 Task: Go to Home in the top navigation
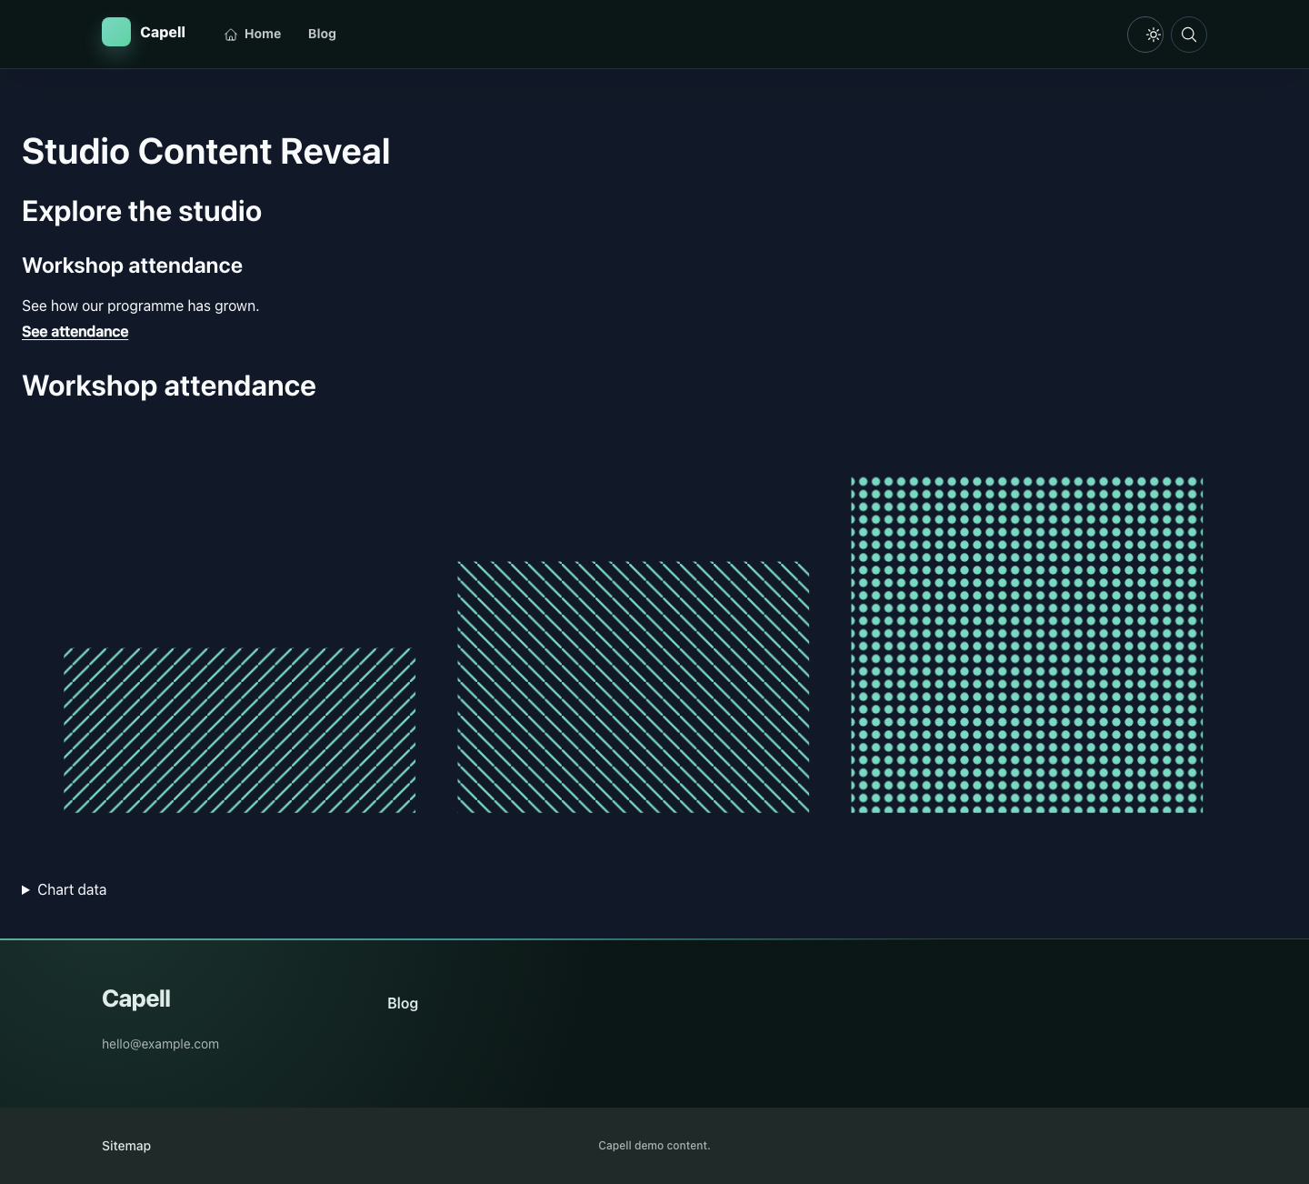[253, 34]
